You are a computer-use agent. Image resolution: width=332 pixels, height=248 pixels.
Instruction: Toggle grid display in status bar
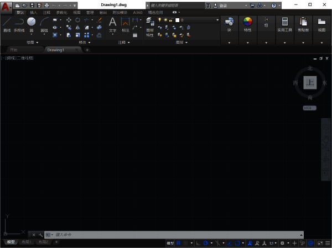click(178, 243)
